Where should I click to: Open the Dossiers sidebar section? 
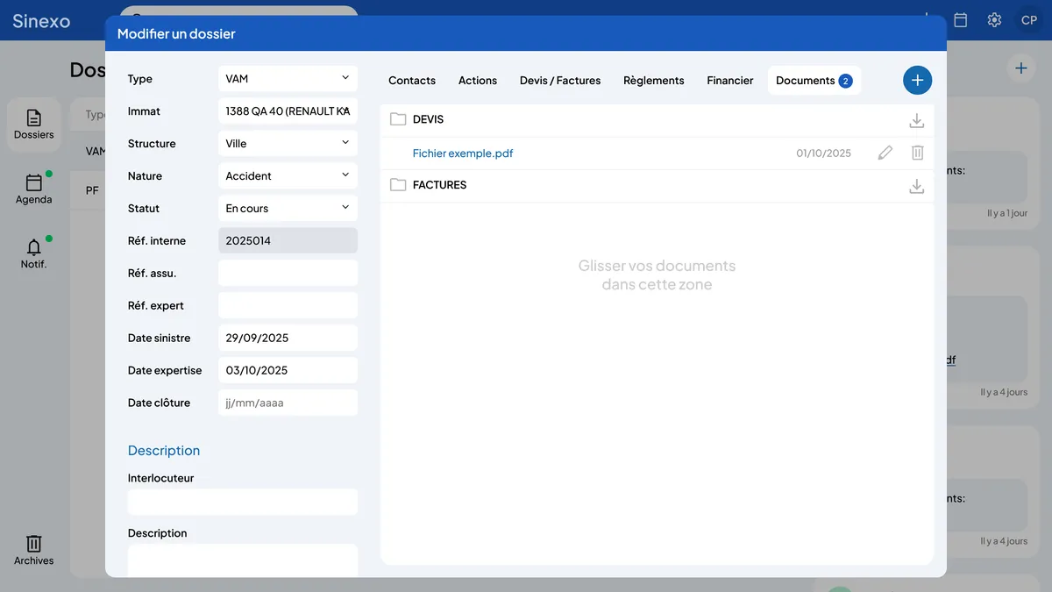click(x=33, y=125)
